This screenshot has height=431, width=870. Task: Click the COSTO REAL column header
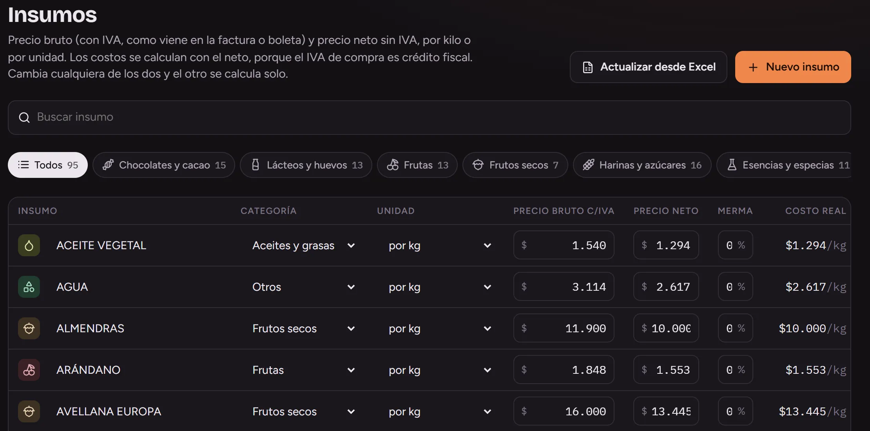(x=816, y=211)
